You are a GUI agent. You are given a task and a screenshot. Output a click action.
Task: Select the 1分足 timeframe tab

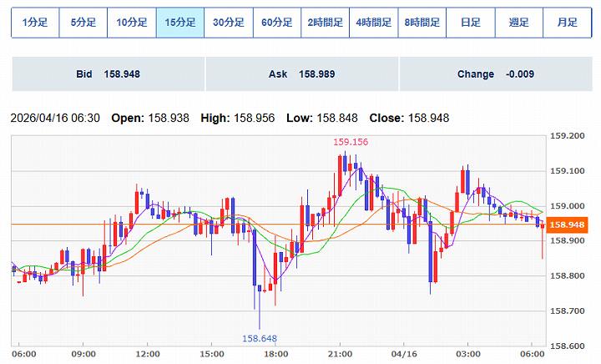(x=35, y=23)
